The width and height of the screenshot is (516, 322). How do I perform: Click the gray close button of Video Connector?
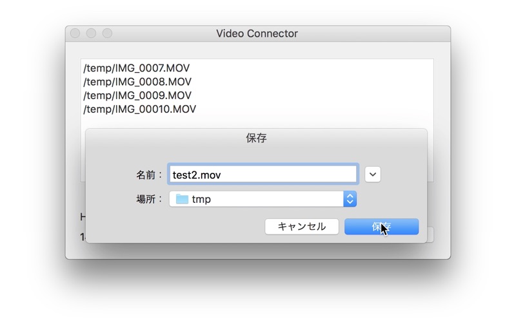click(x=75, y=33)
